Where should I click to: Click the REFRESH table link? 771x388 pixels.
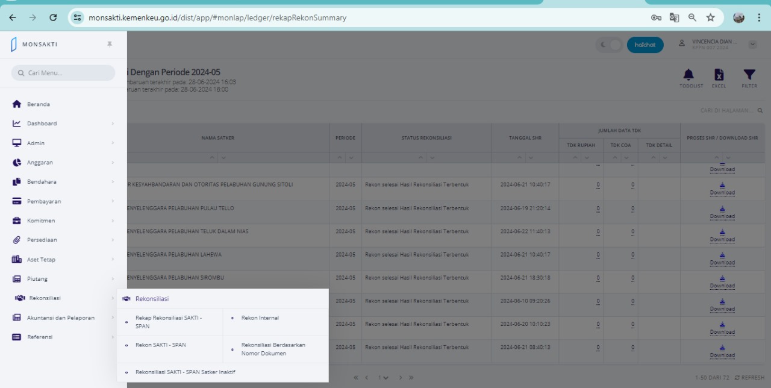[x=749, y=378]
